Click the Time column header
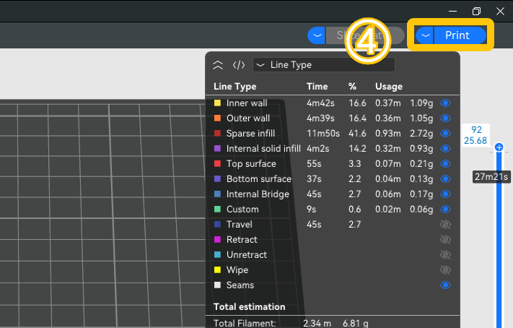513x328 pixels. [x=317, y=87]
